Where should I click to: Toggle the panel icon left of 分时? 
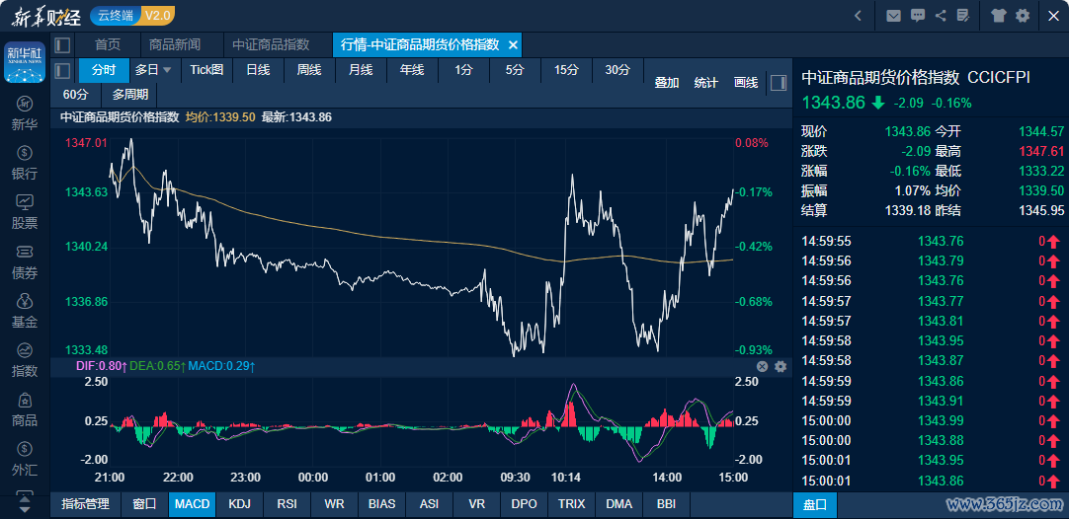coord(62,70)
